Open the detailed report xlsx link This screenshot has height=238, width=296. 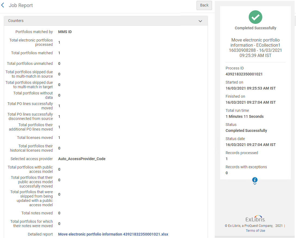[x=113, y=234]
